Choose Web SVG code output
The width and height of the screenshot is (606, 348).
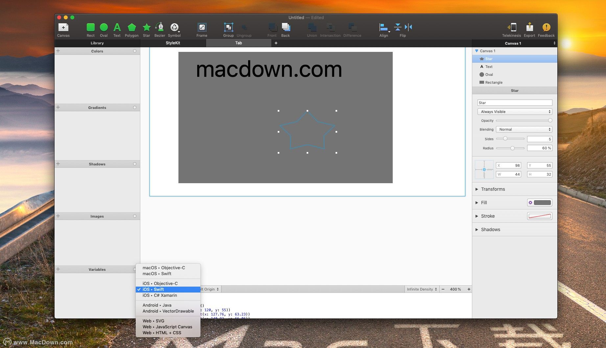[x=168, y=321]
